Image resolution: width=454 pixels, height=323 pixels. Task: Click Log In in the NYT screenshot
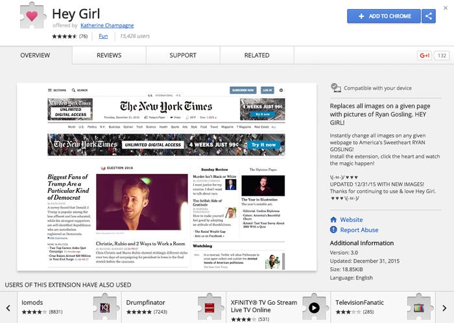[267, 90]
